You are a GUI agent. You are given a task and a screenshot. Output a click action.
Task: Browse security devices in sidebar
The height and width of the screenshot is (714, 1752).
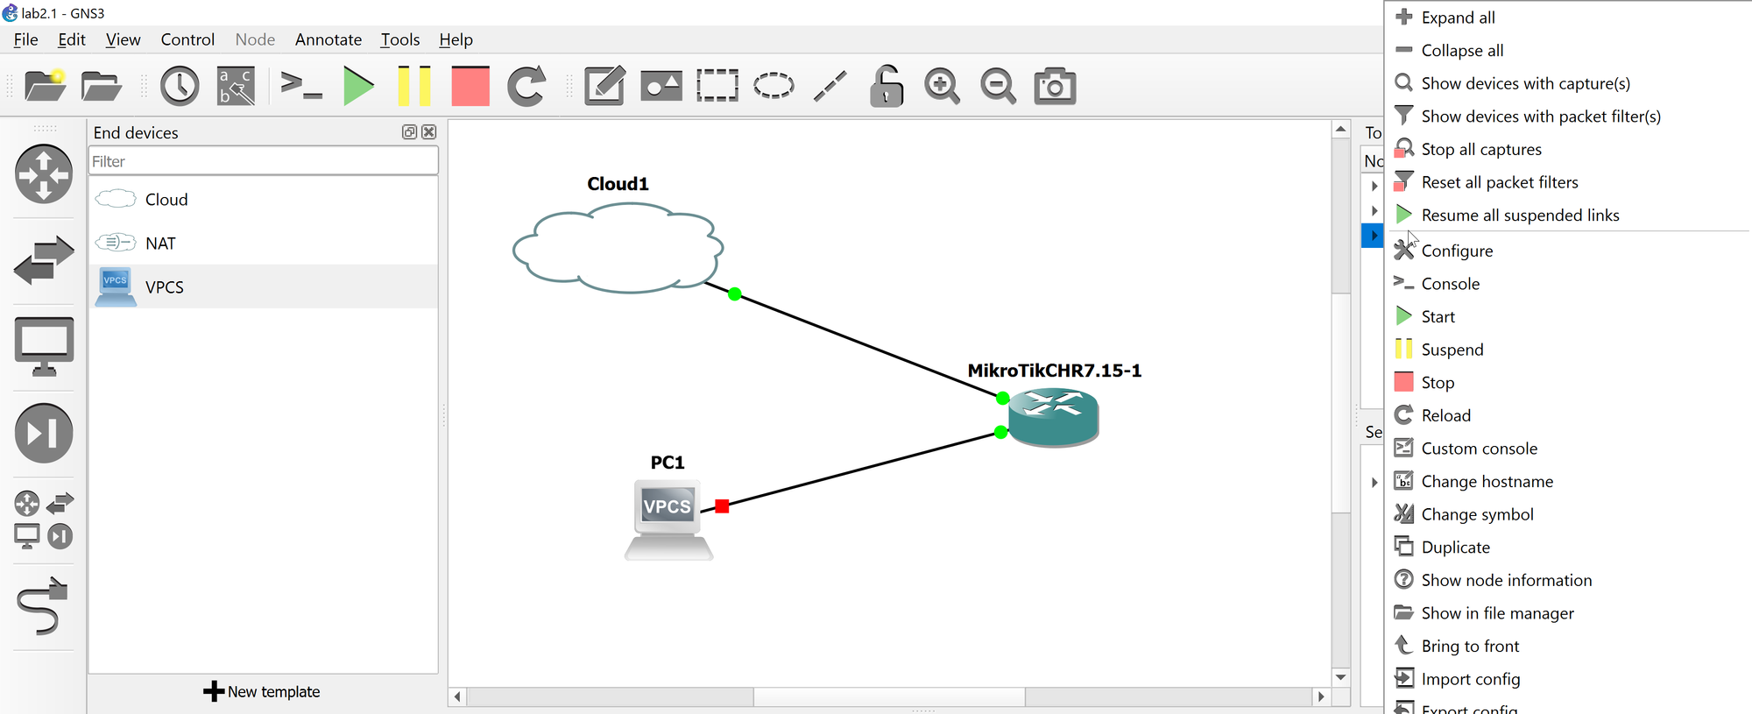pyautogui.click(x=44, y=433)
